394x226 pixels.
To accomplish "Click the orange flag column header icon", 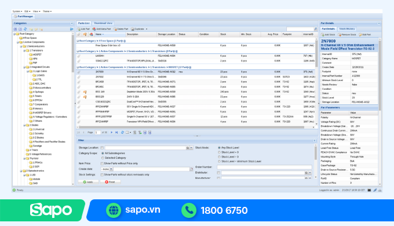I will pos(85,34).
